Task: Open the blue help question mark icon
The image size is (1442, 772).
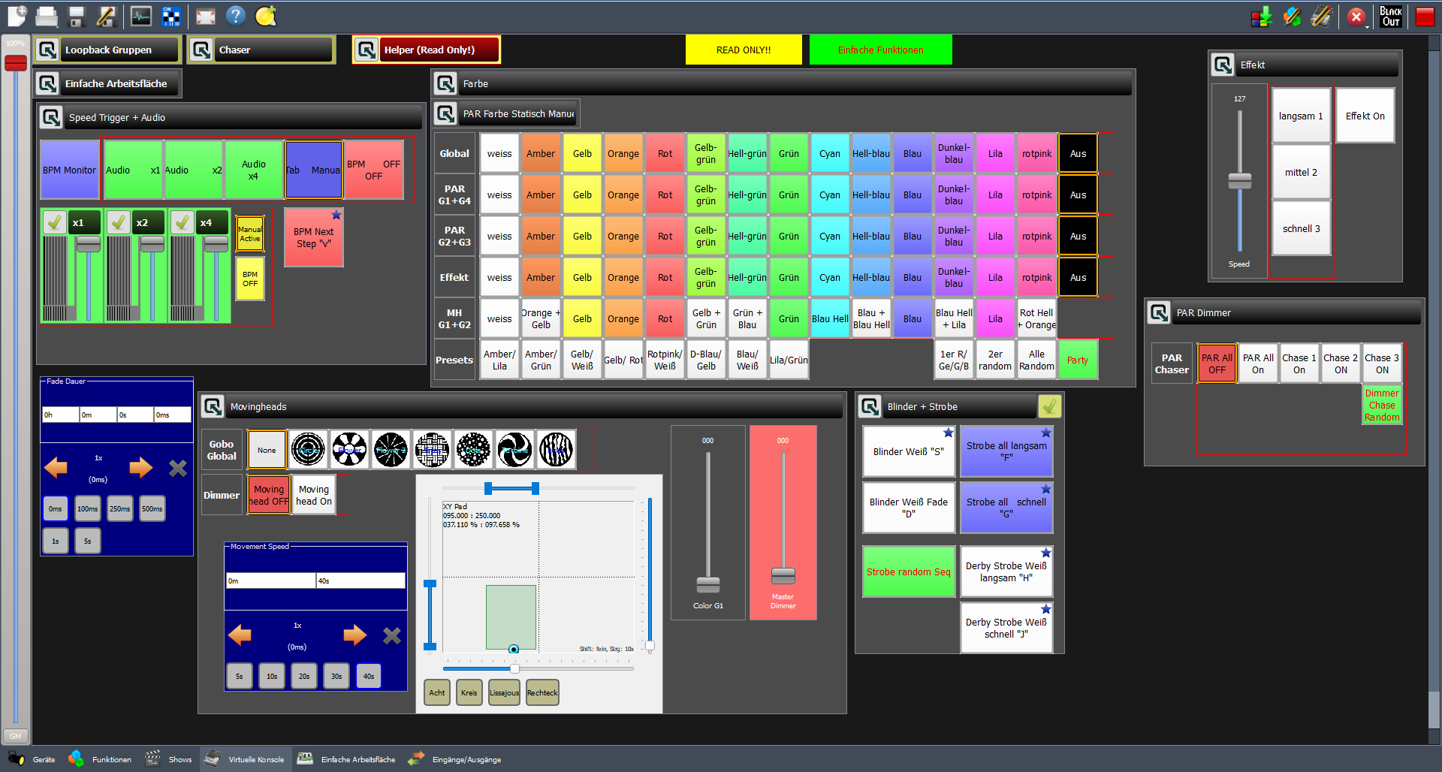Action: pyautogui.click(x=236, y=16)
